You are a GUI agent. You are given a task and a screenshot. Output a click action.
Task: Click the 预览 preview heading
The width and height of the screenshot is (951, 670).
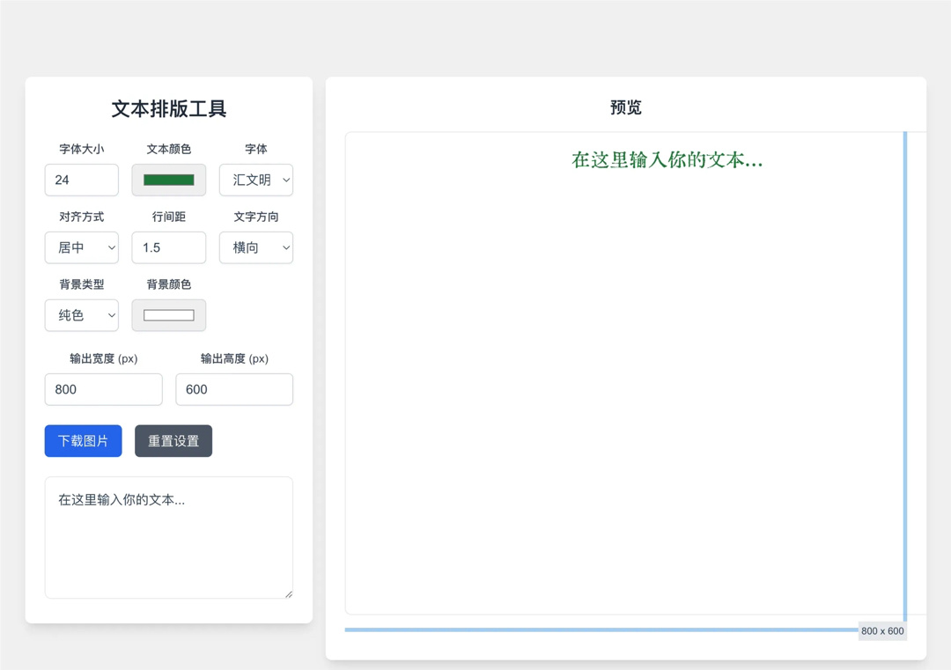click(626, 107)
